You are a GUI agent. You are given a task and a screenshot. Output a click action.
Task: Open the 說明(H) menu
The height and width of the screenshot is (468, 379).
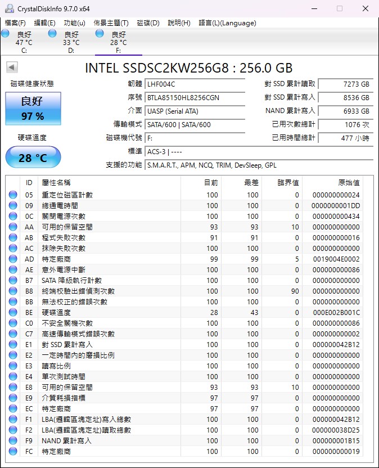tap(179, 23)
